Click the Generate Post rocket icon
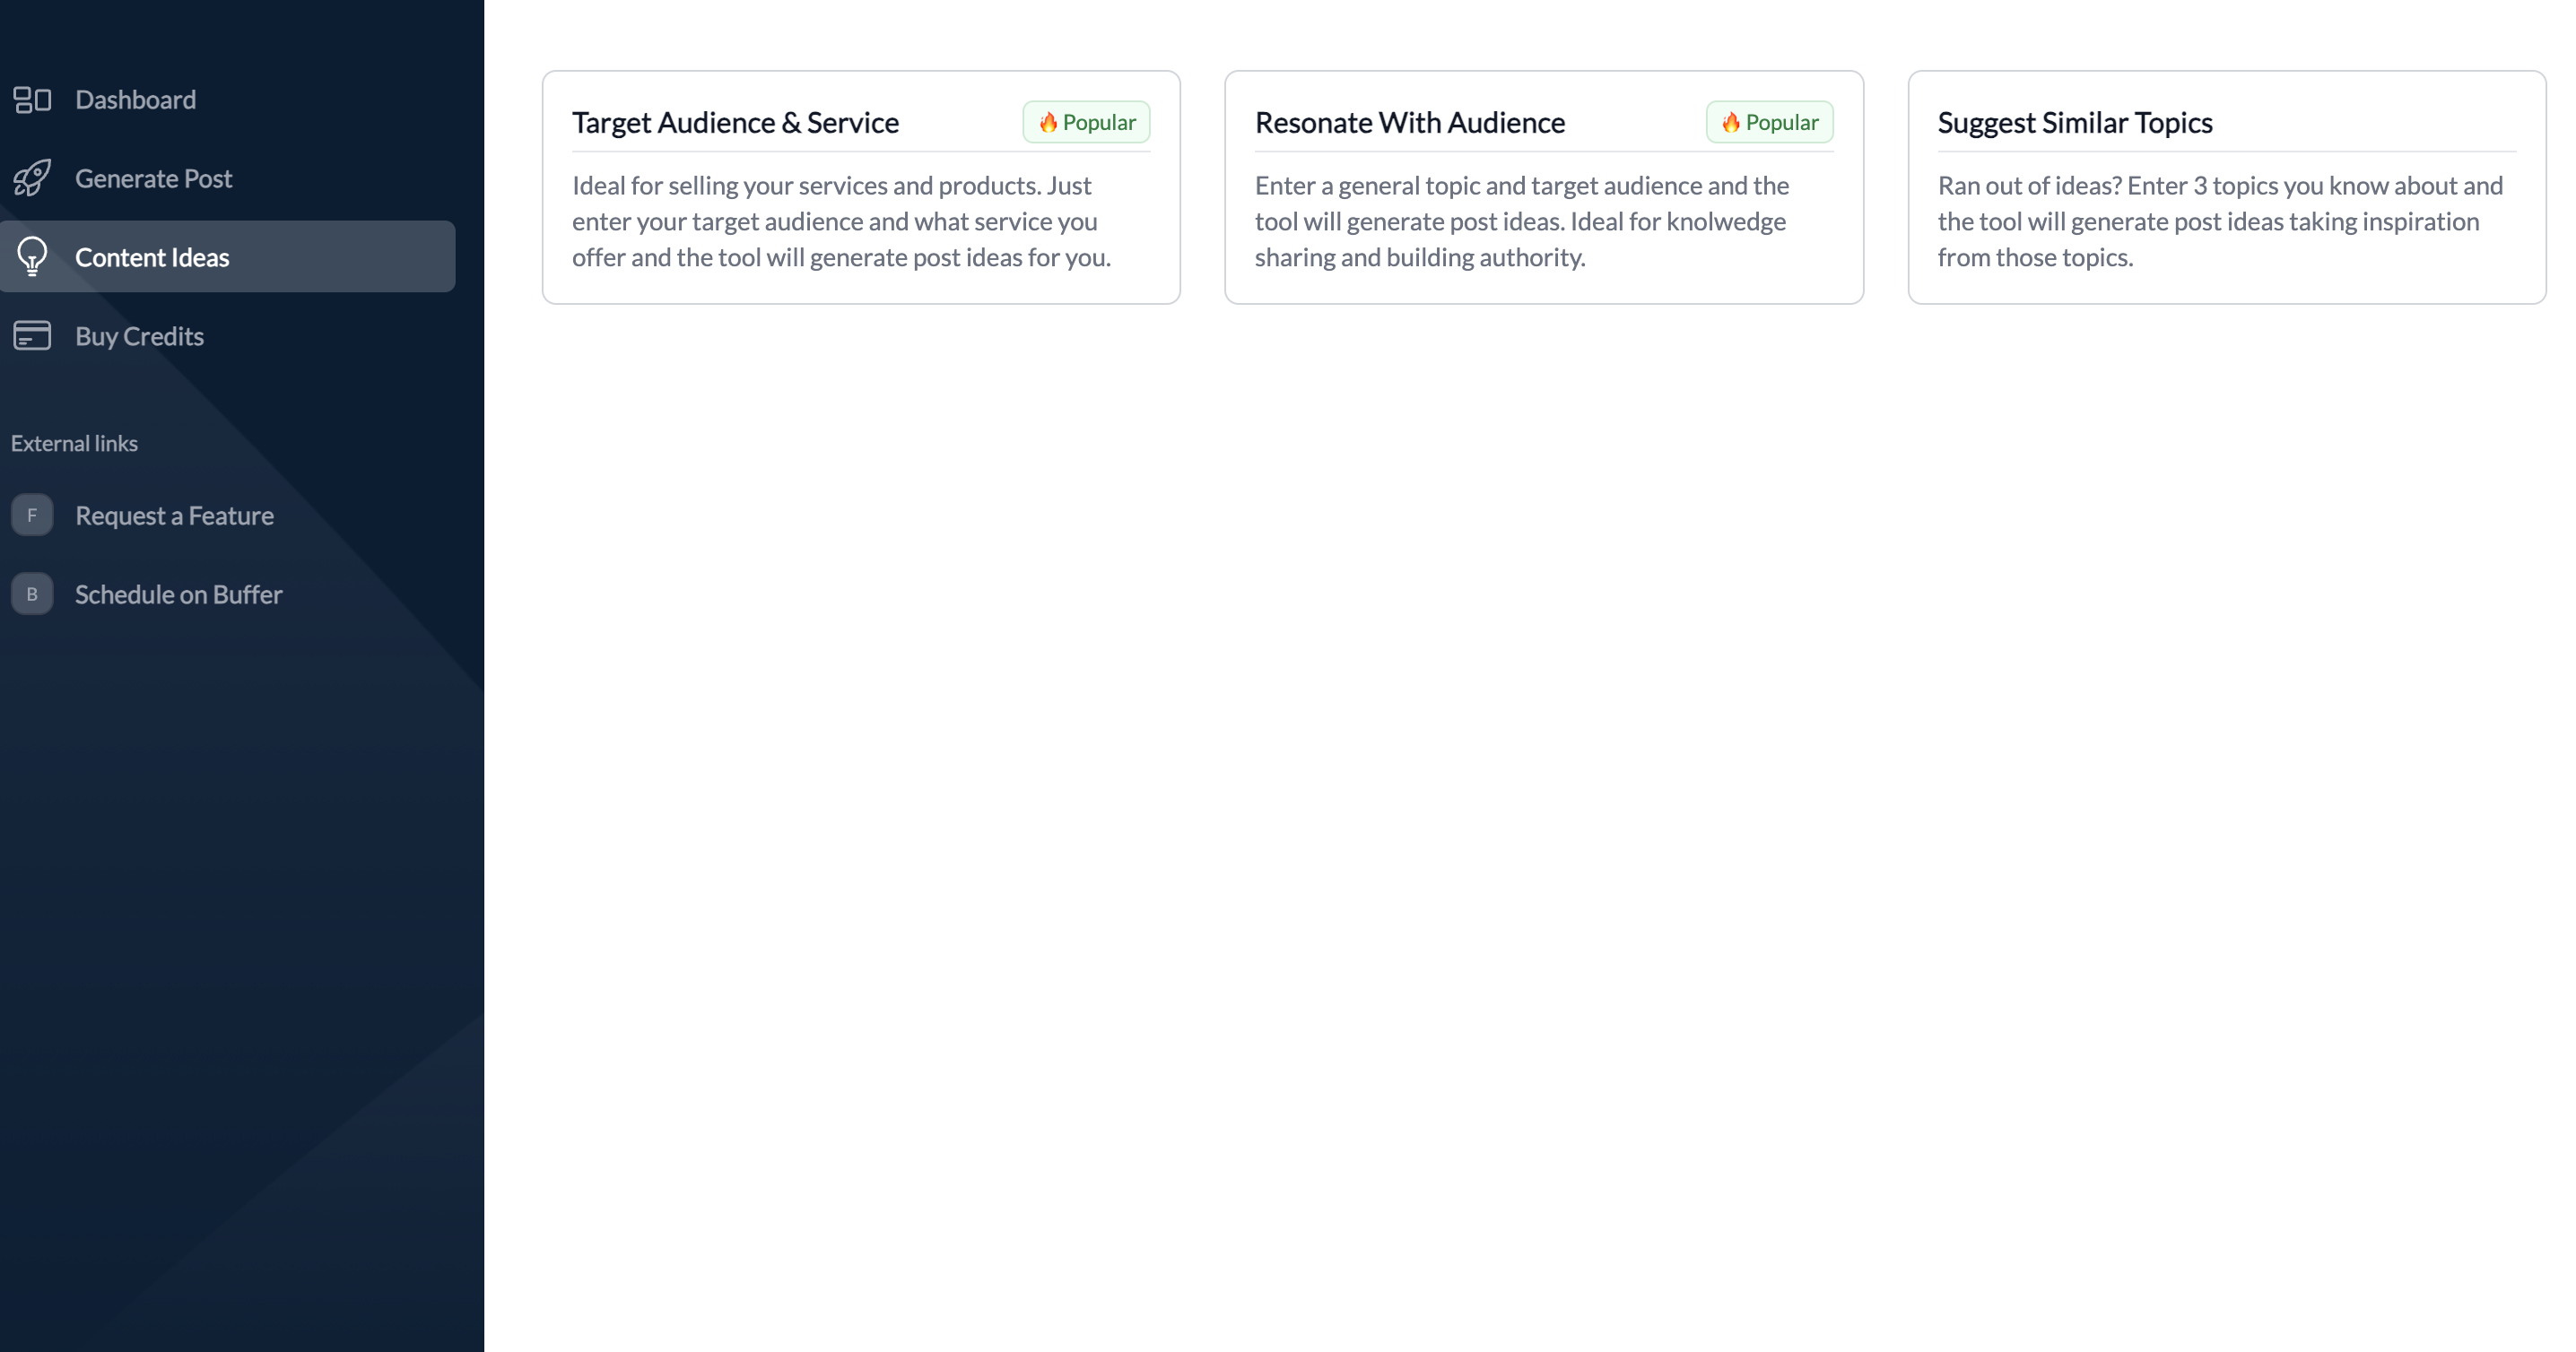The width and height of the screenshot is (2576, 1352). [x=32, y=178]
